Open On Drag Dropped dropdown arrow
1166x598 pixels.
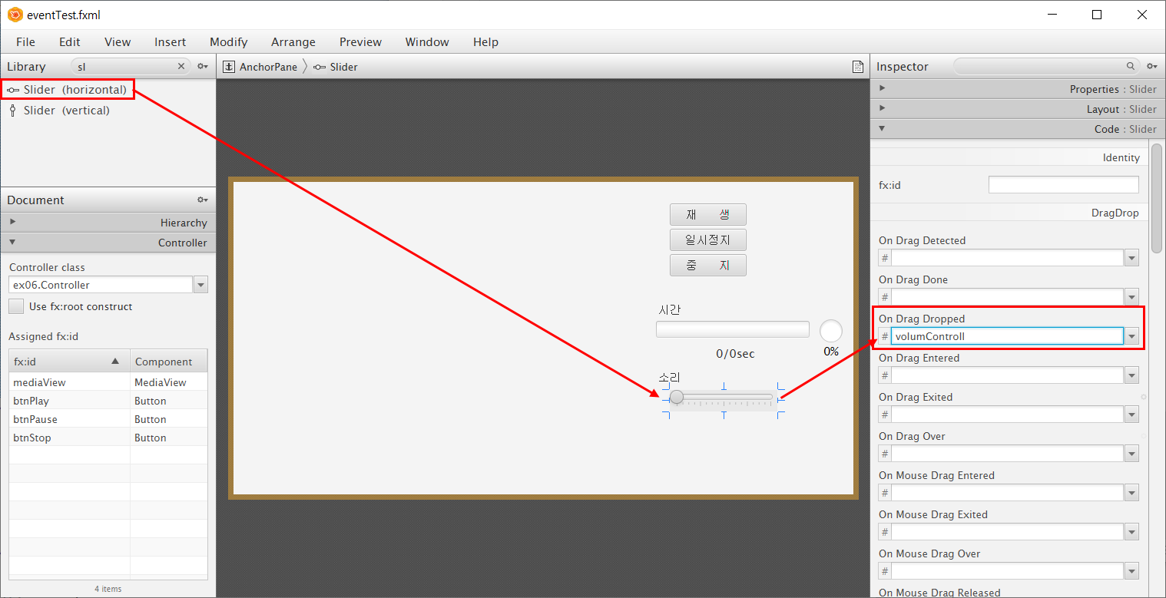[x=1131, y=336]
